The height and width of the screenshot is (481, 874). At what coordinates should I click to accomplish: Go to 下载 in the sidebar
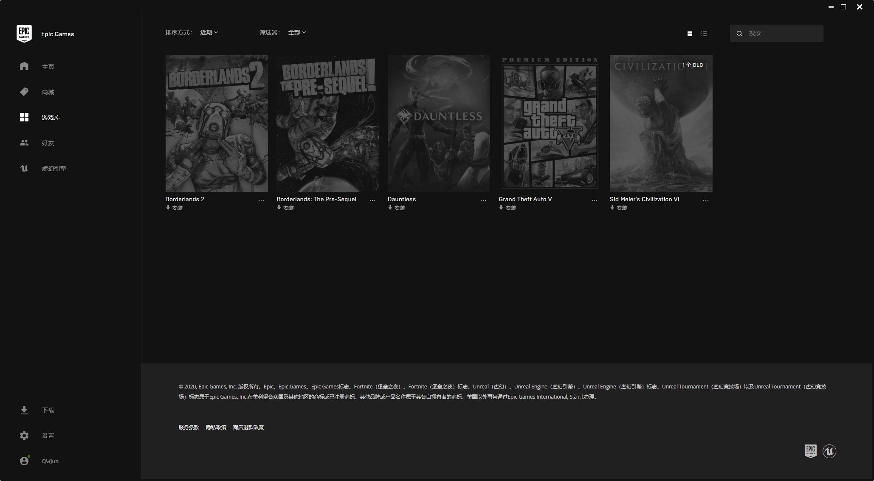pyautogui.click(x=48, y=410)
